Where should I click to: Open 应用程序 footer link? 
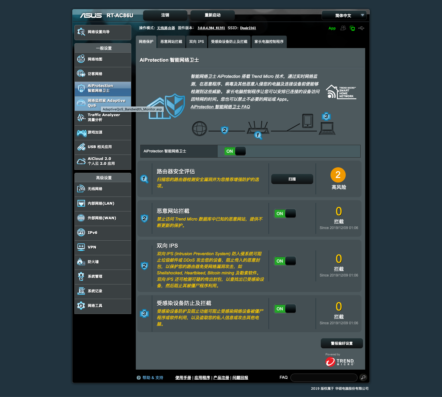point(202,378)
